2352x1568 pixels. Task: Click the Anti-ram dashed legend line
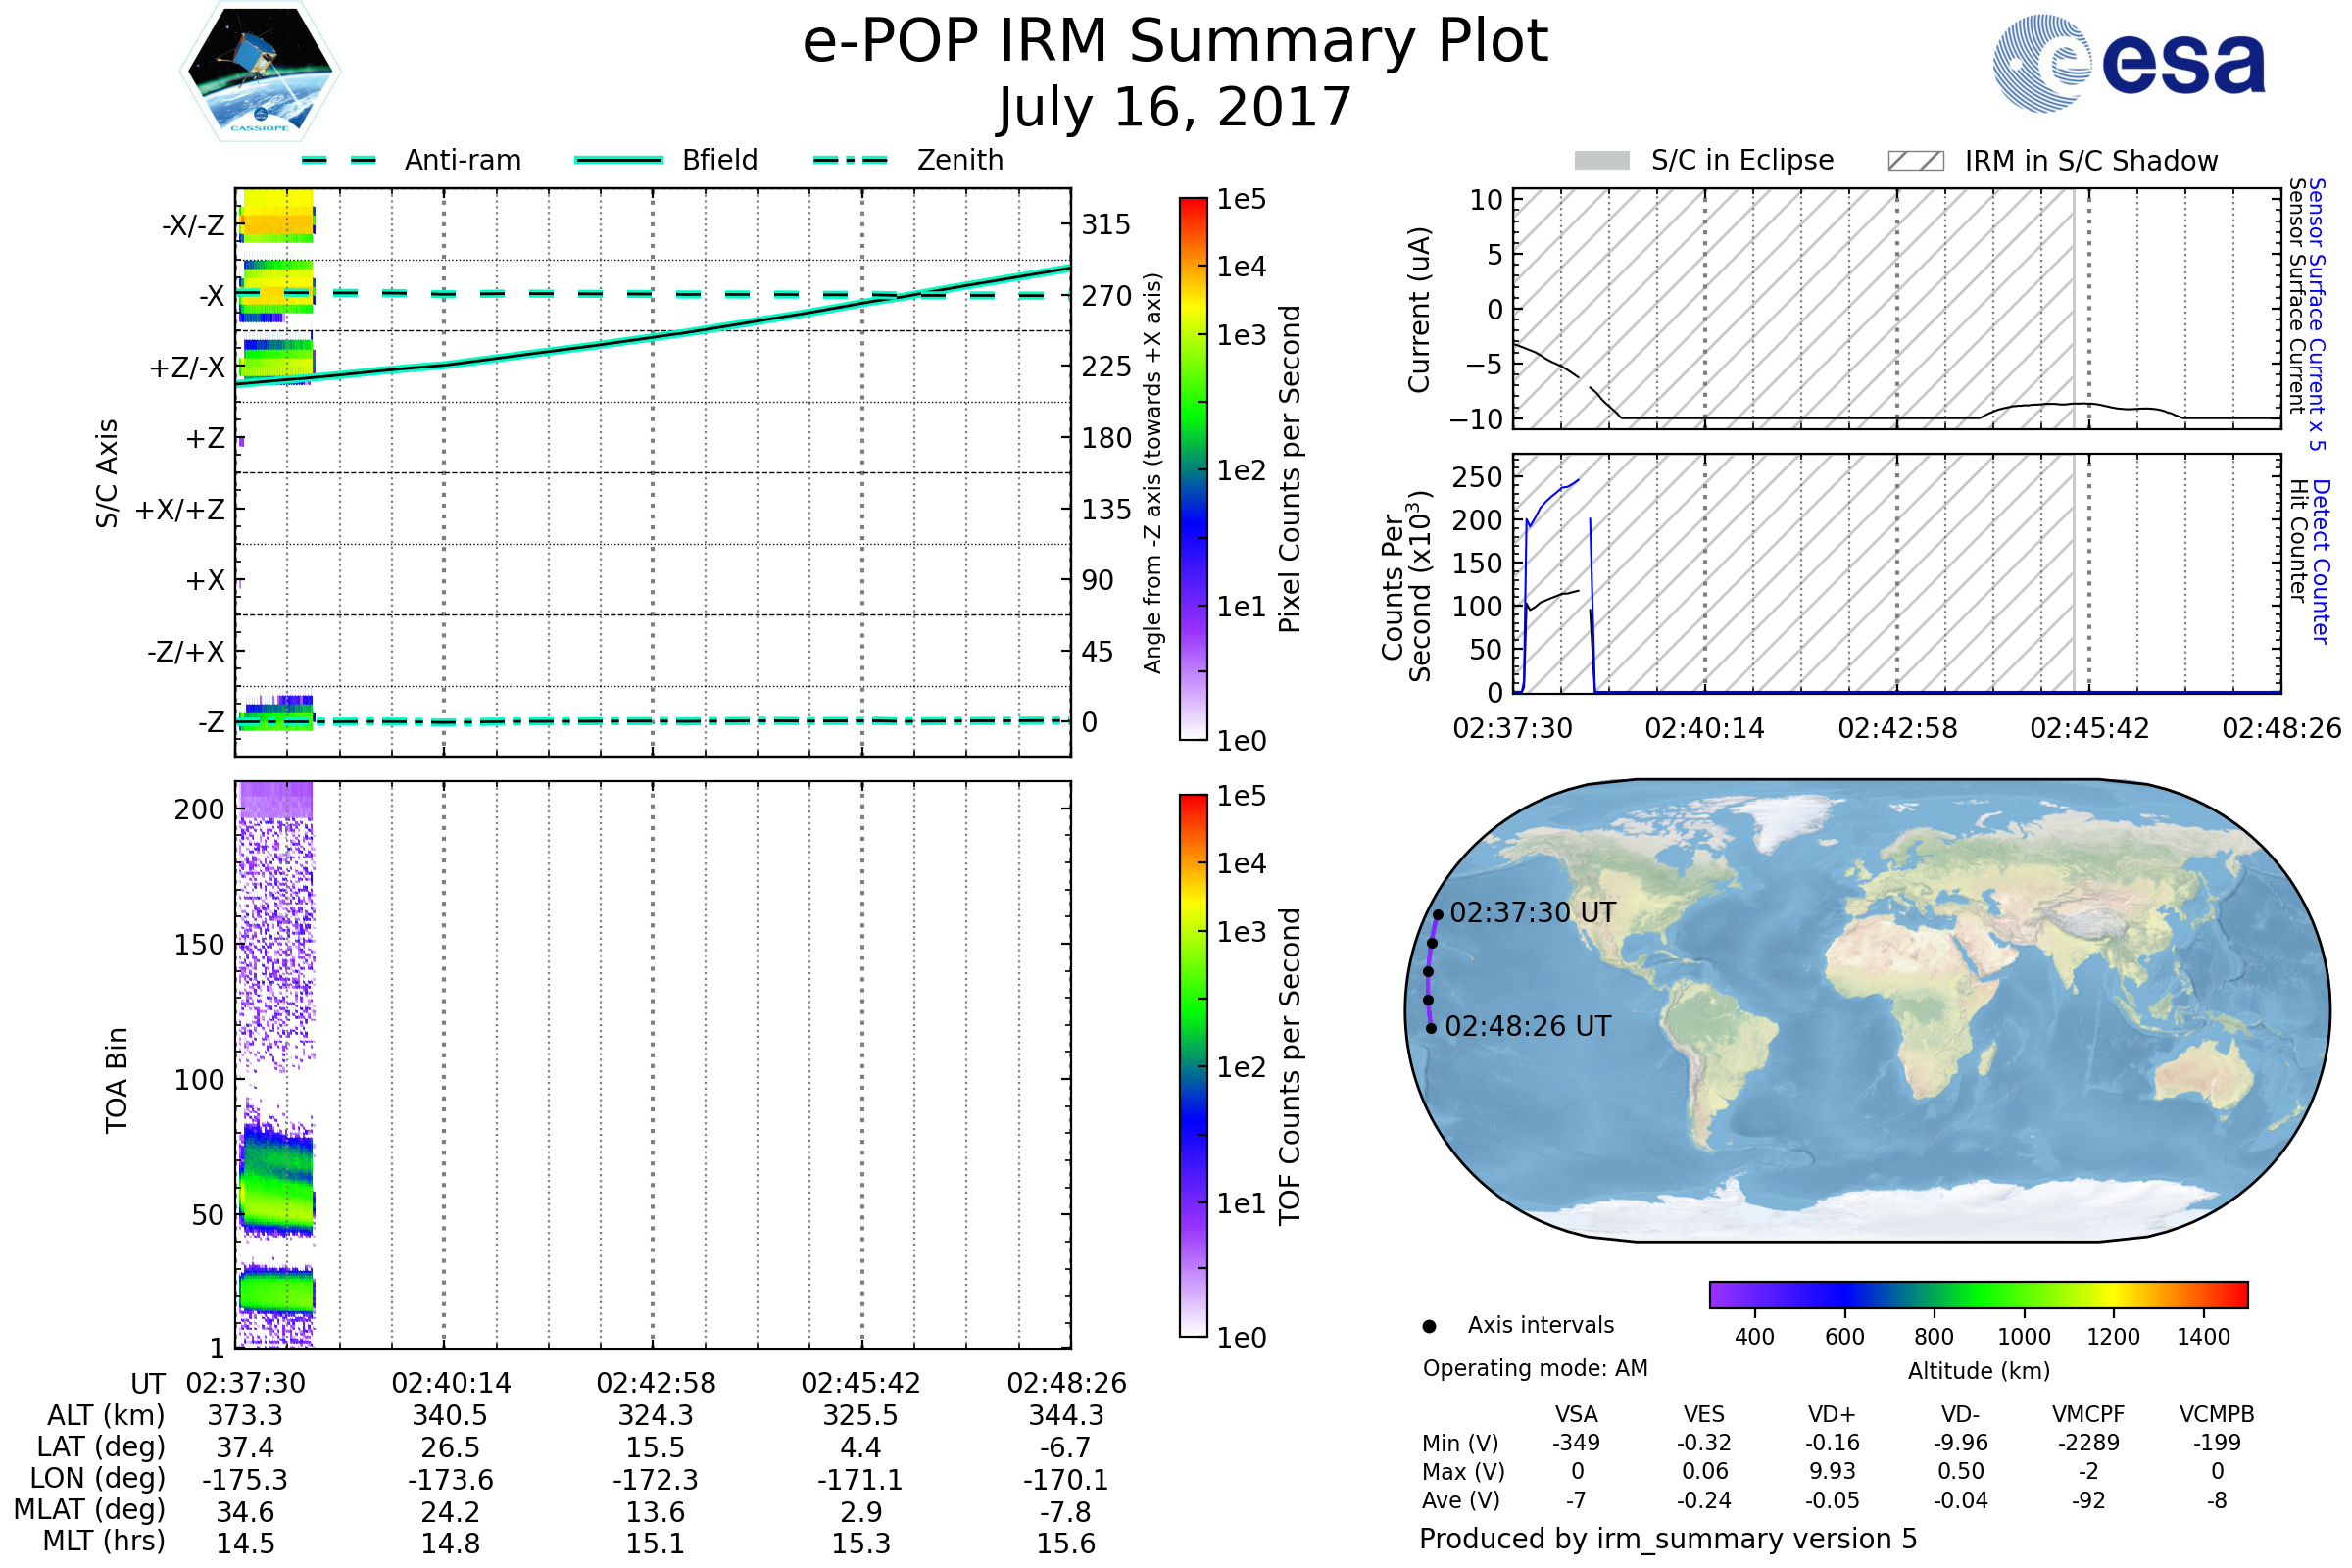(x=339, y=160)
